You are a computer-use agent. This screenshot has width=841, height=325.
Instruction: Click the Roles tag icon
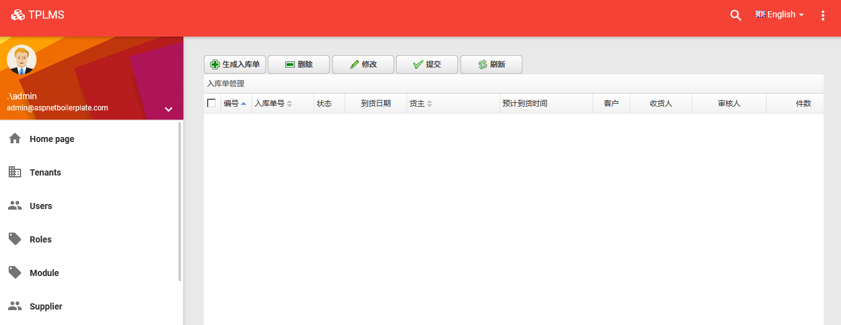coord(15,239)
